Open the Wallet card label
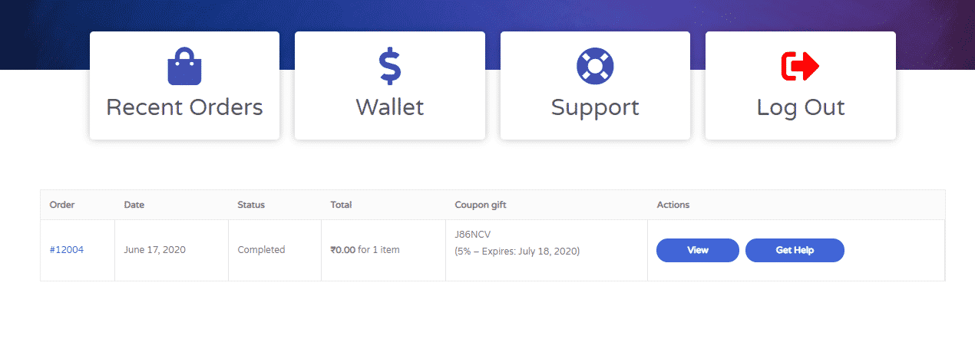This screenshot has height=342, width=975. 390,107
